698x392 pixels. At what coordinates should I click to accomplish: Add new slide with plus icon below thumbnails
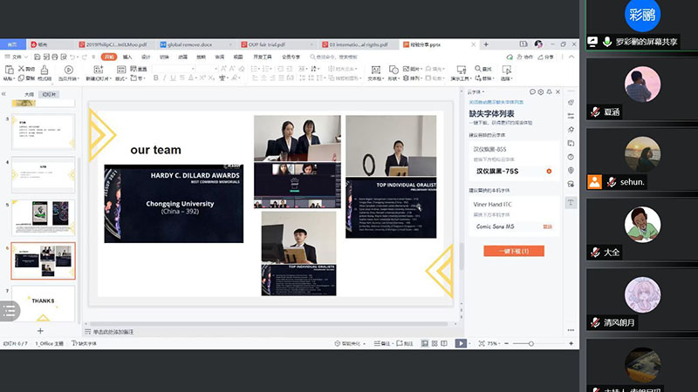(40, 331)
